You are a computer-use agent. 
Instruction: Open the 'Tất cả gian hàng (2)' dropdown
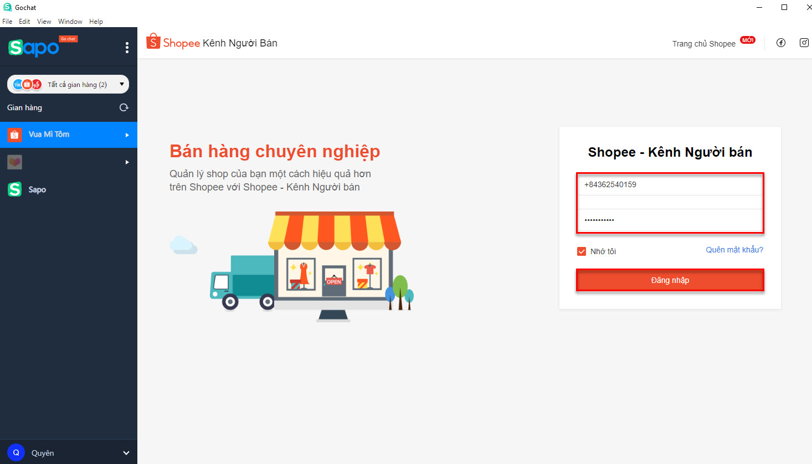pyautogui.click(x=68, y=84)
